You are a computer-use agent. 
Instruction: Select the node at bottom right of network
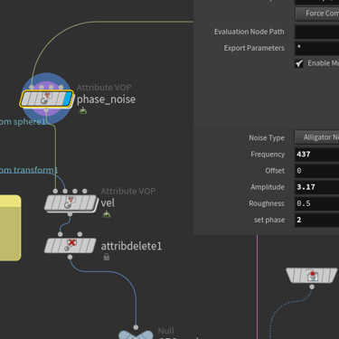(312, 276)
